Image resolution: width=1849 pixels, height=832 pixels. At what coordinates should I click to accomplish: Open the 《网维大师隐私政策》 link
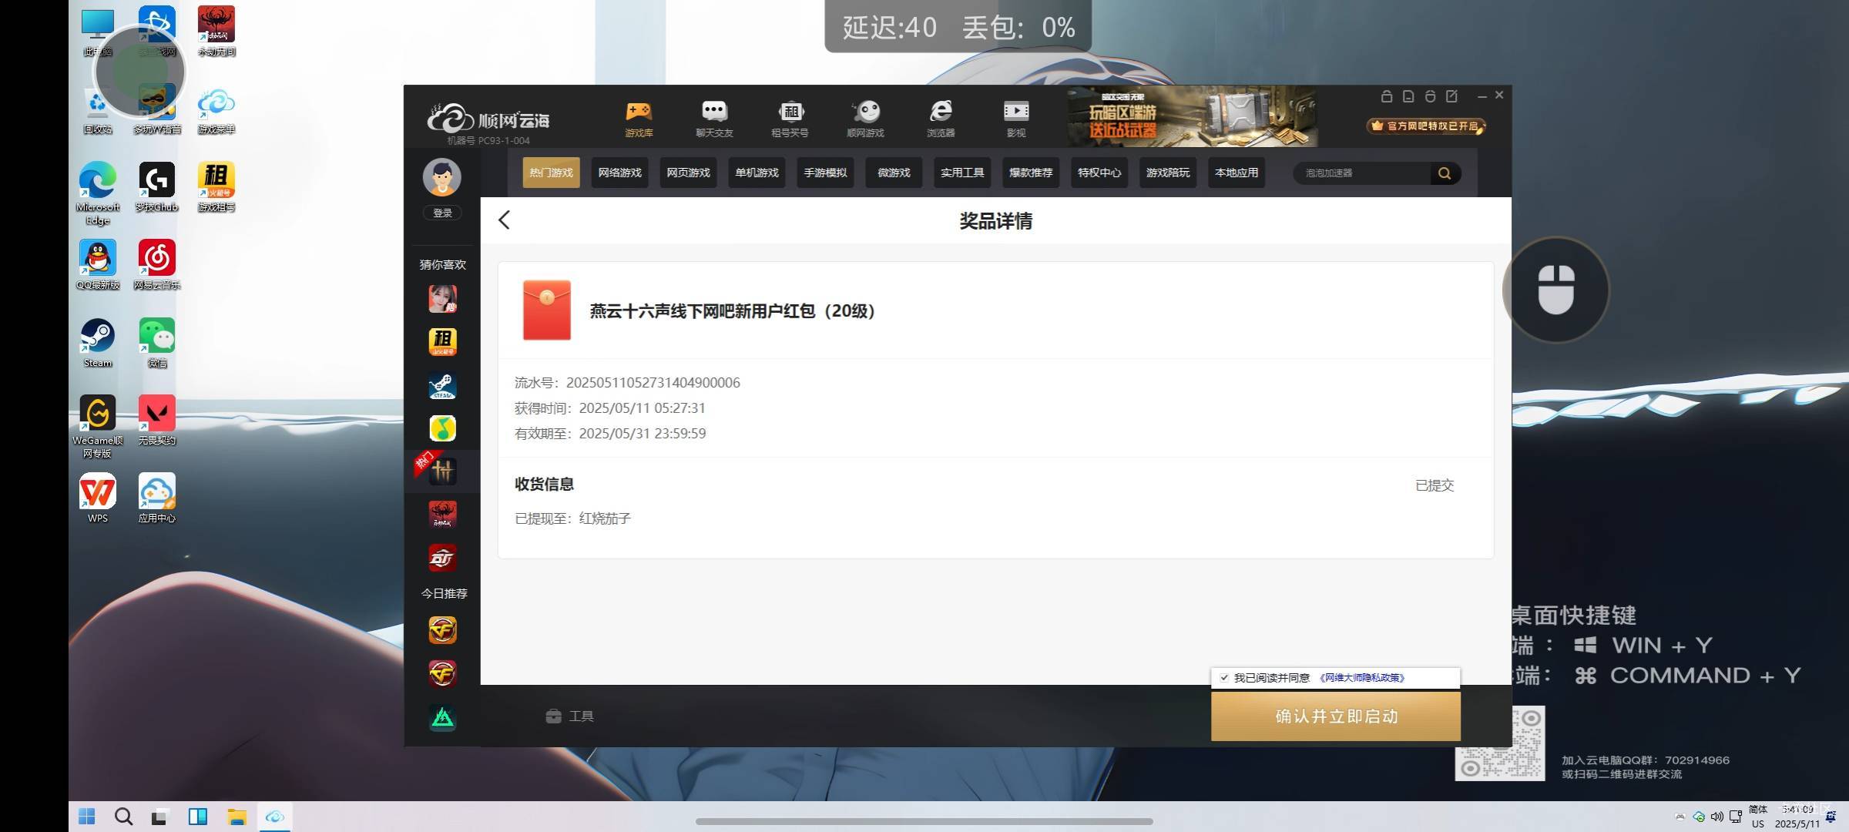click(x=1362, y=678)
